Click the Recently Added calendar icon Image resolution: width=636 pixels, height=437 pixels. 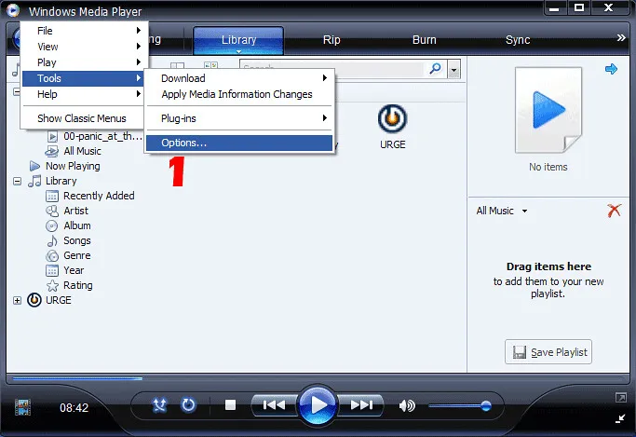[x=52, y=197]
